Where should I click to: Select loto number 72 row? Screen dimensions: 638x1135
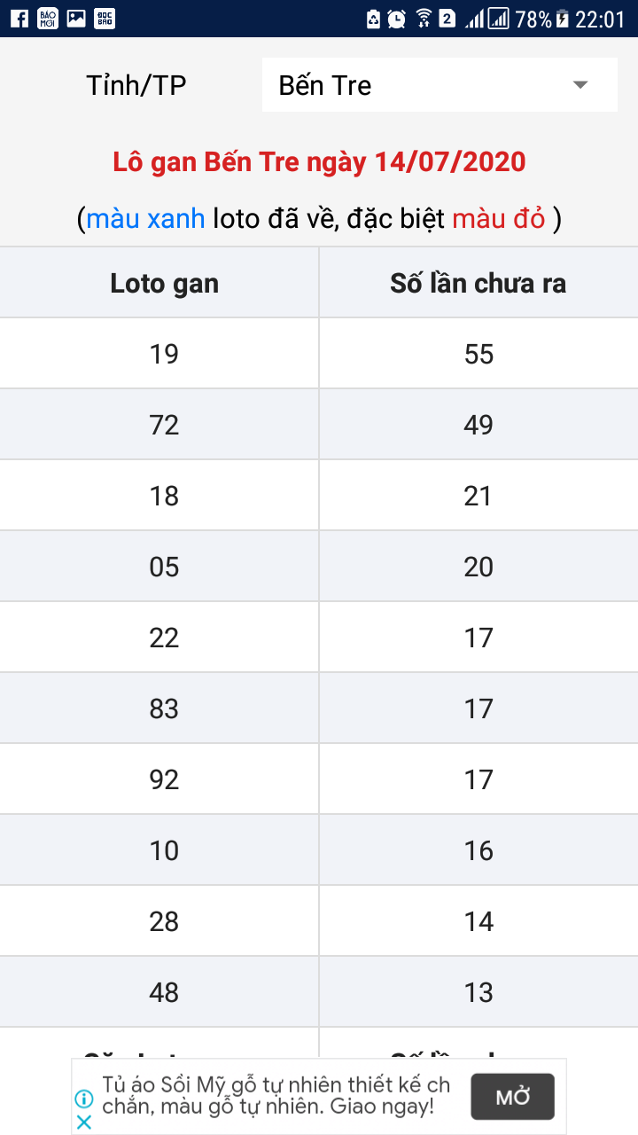point(164,425)
